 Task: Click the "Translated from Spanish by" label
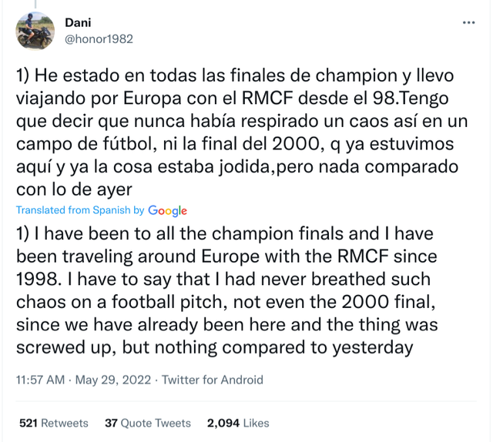pyautogui.click(x=80, y=211)
